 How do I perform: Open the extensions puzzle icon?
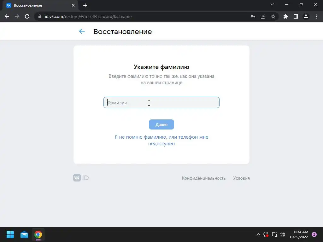click(x=286, y=16)
